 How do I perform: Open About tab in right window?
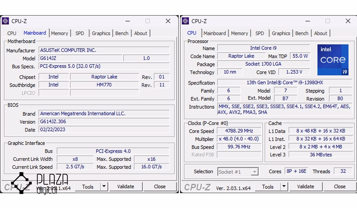(320, 33)
